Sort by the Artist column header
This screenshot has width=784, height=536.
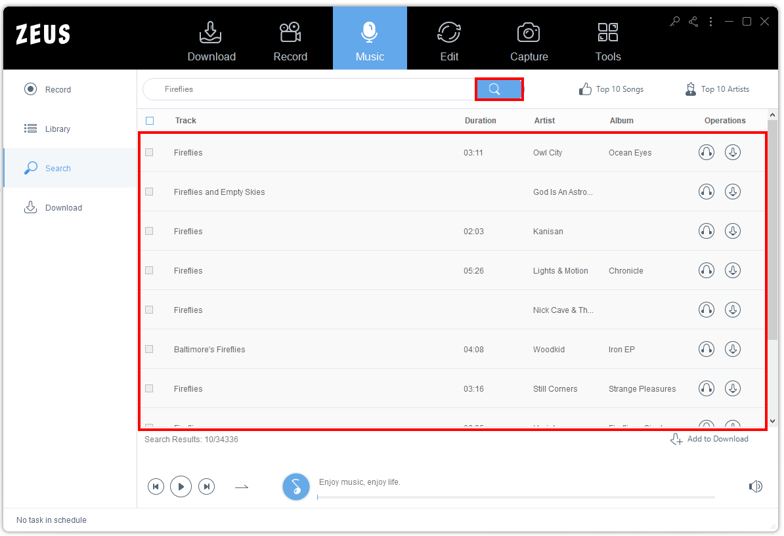(x=544, y=121)
